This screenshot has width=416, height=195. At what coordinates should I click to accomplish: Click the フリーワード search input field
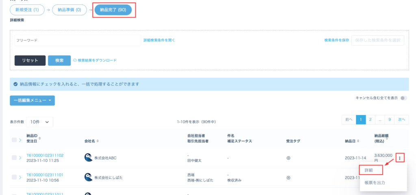coord(77,41)
